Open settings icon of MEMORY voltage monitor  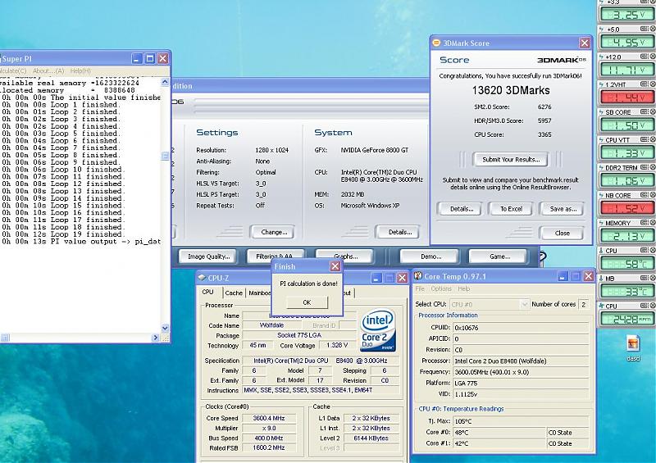click(x=645, y=223)
